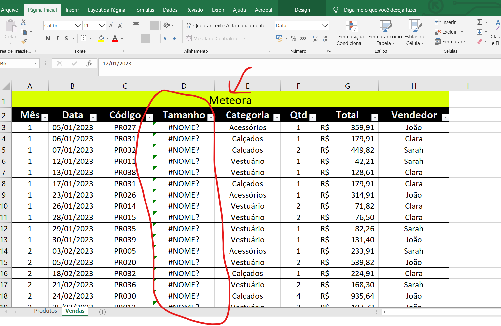
Task: Click the AutoSum sigma icon
Action: point(480,22)
